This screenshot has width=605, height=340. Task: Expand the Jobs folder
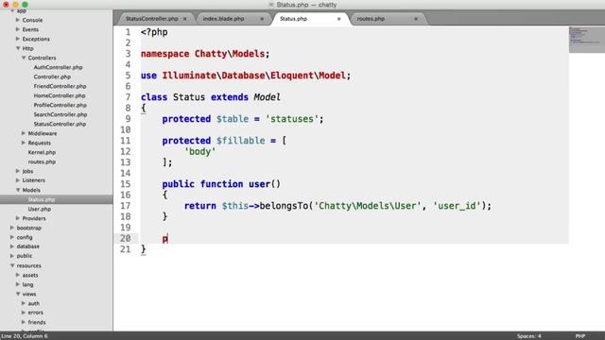pos(18,171)
